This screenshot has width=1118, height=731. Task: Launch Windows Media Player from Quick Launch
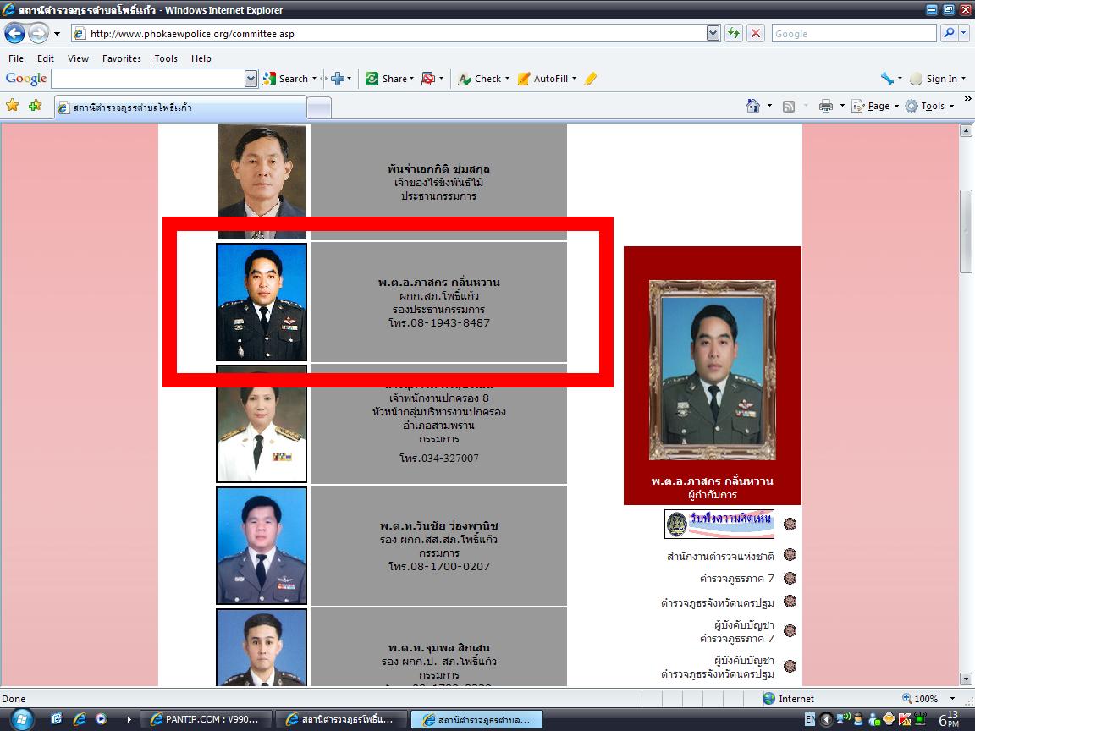101,719
